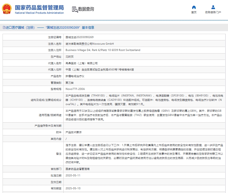Select expiry date 2025-05-10
This screenshot has width=228, height=193.
73,188
